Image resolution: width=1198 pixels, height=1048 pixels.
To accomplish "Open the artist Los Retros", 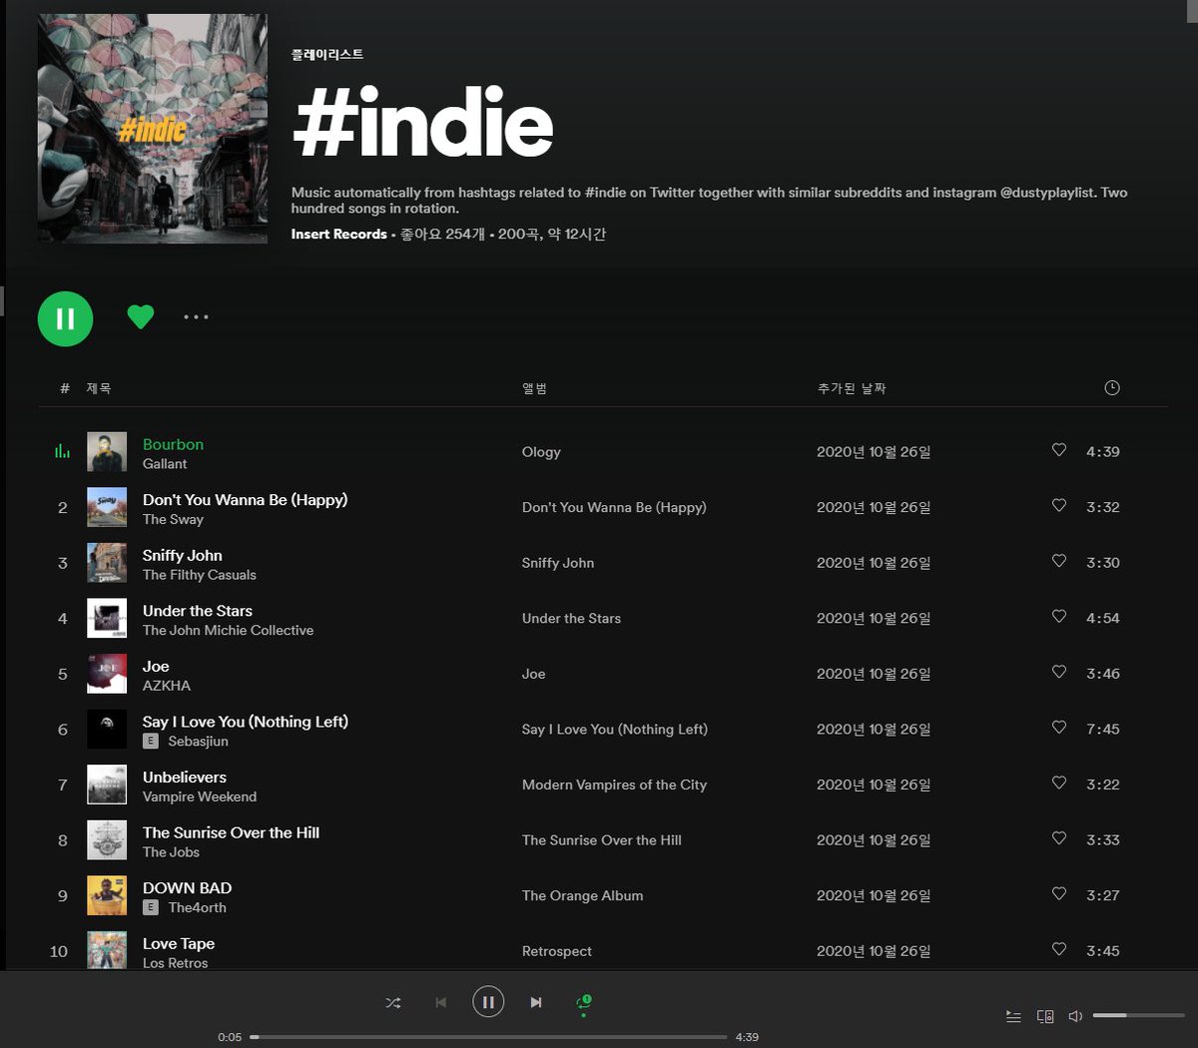I will click(x=175, y=963).
